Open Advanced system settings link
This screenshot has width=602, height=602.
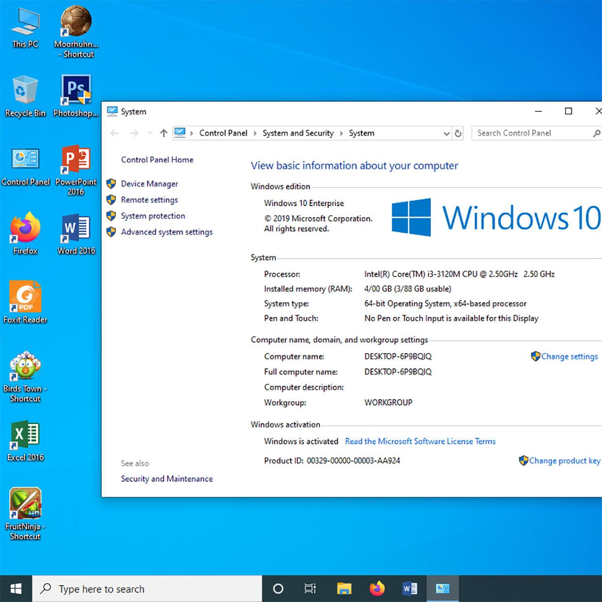[x=166, y=232]
